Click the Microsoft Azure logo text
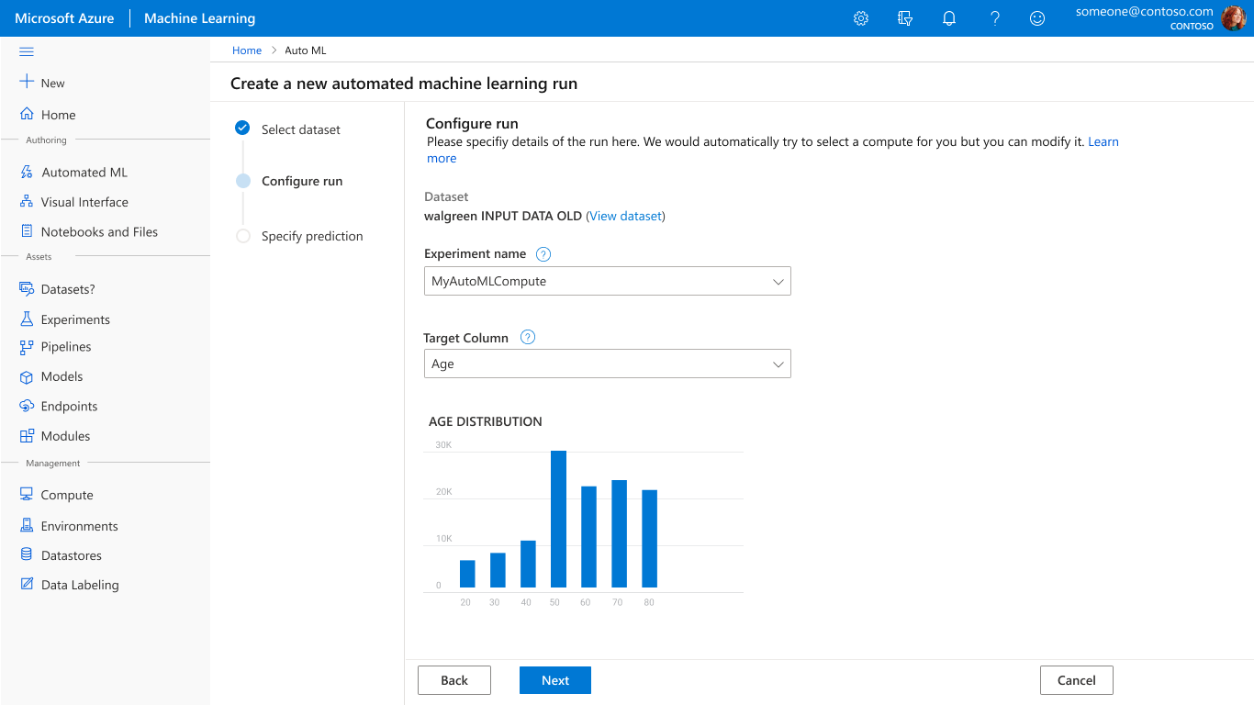 (64, 18)
